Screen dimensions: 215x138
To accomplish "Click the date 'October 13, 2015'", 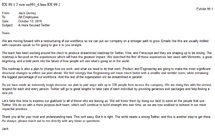I will tap(30, 21).
